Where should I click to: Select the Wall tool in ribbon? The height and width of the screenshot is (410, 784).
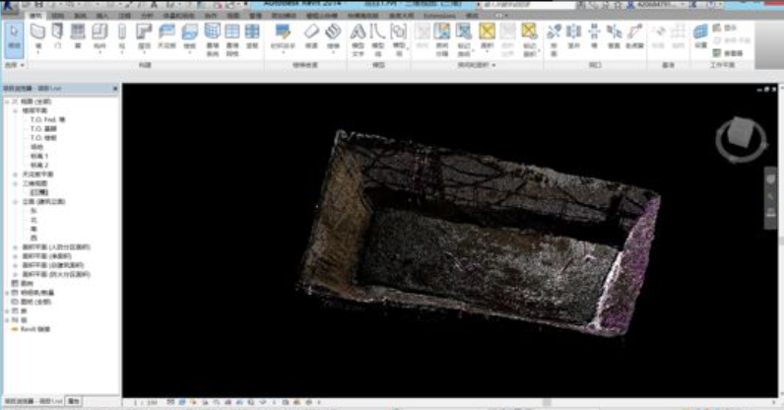pyautogui.click(x=38, y=36)
